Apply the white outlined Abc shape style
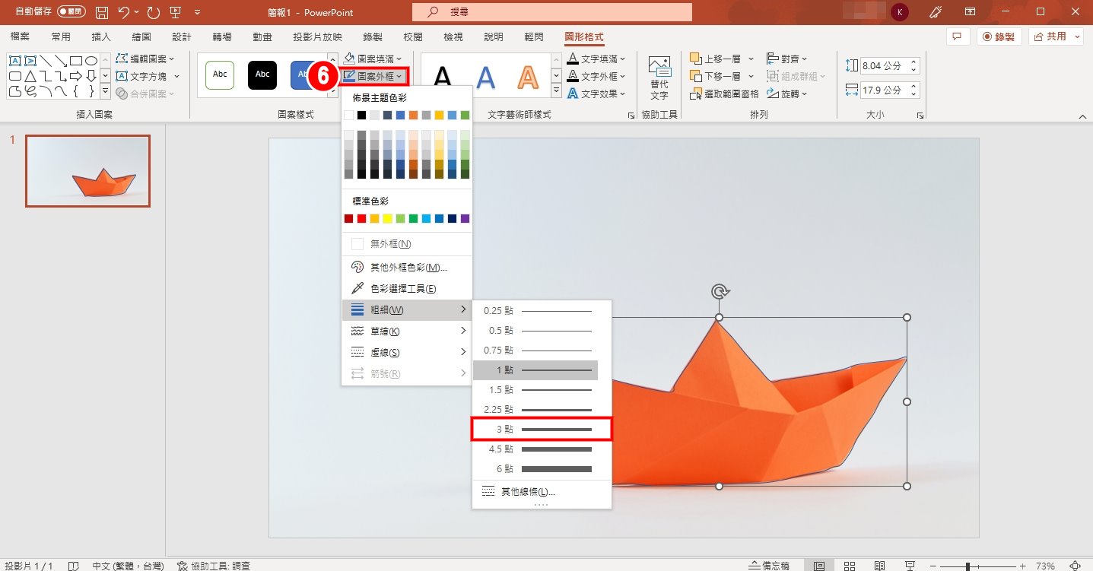Image resolution: width=1093 pixels, height=571 pixels. pyautogui.click(x=220, y=75)
